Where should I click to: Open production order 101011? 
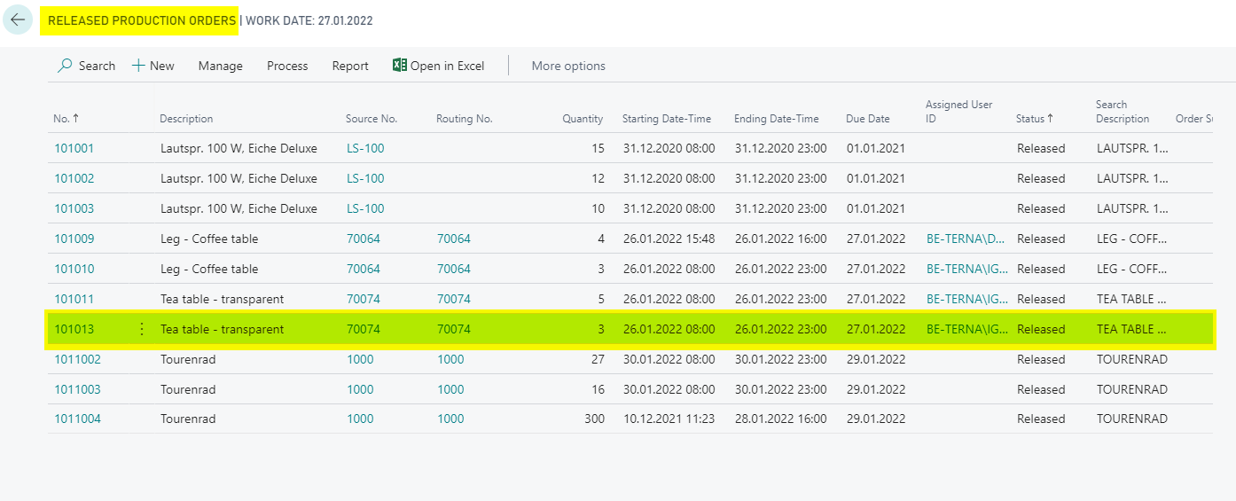pos(74,299)
